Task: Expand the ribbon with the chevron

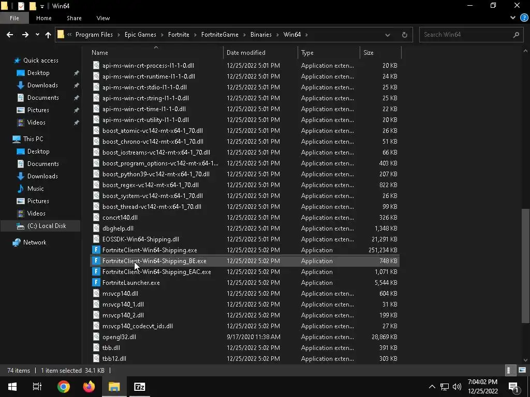Action: (x=513, y=18)
